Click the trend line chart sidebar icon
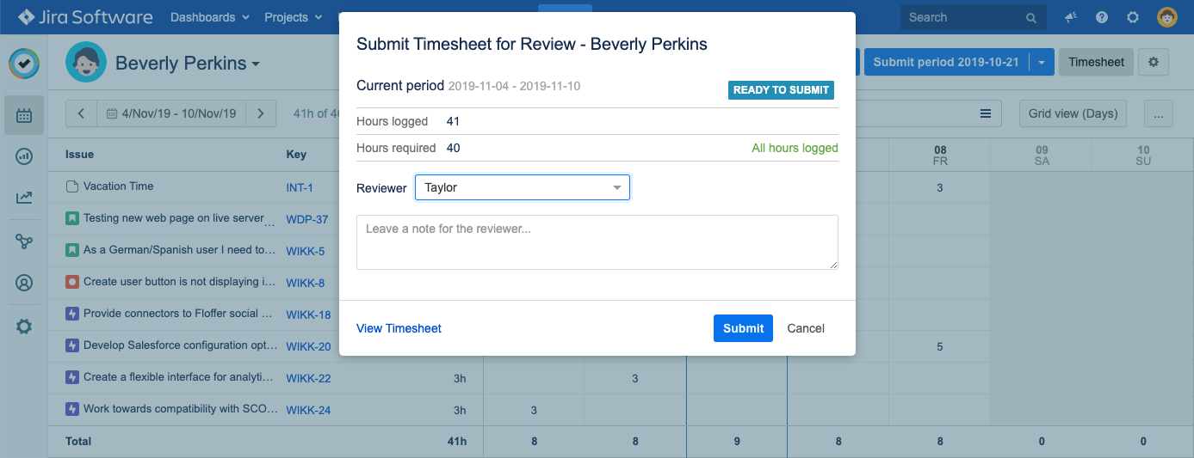This screenshot has width=1194, height=458. tap(24, 198)
